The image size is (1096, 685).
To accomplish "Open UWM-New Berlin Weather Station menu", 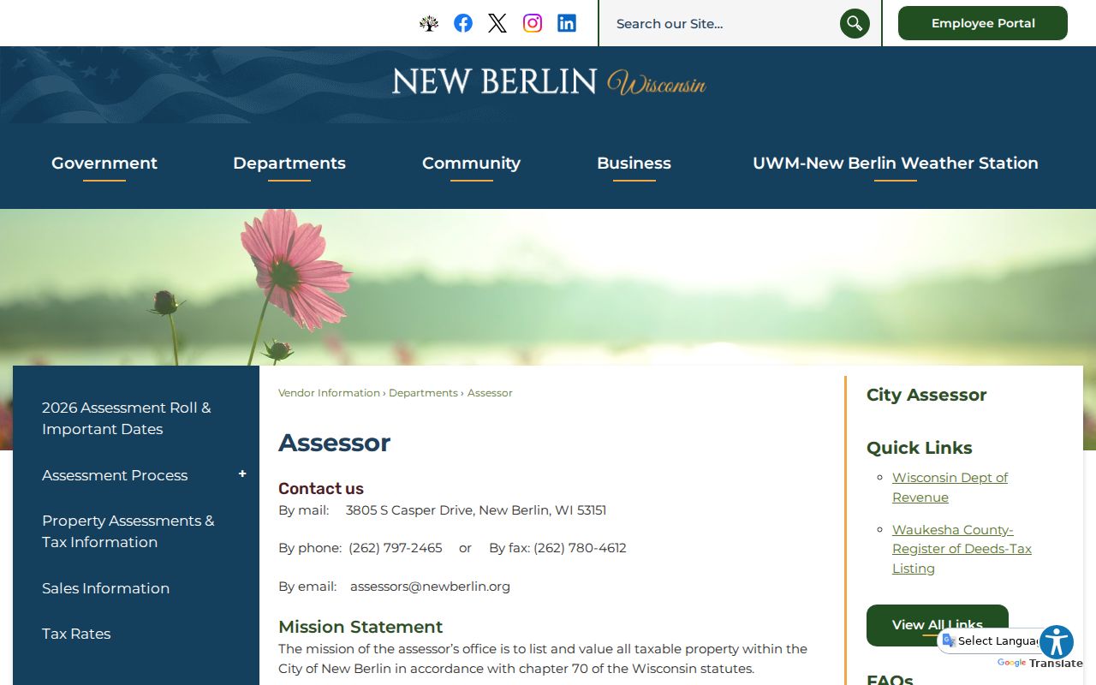I will [x=896, y=163].
